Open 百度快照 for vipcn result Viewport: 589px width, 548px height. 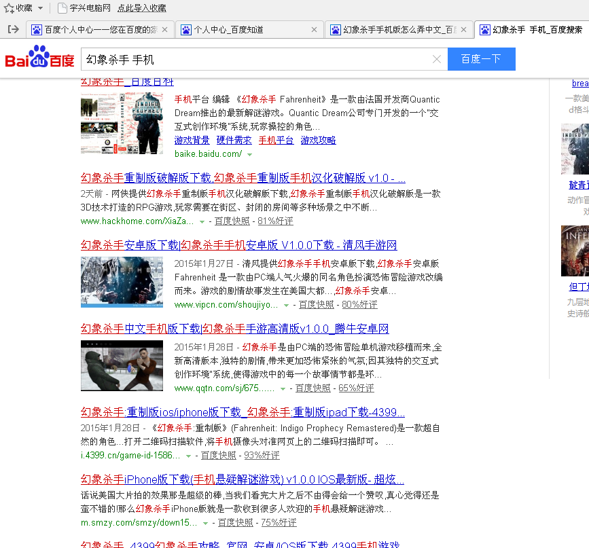pos(317,305)
